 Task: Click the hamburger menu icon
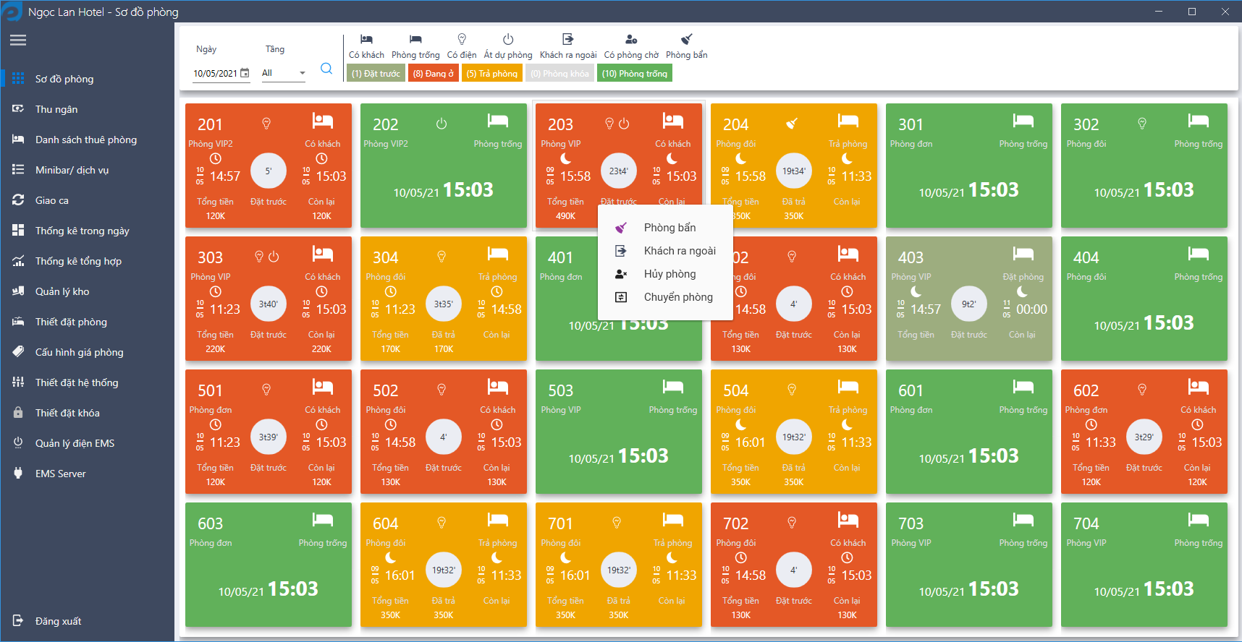pyautogui.click(x=18, y=40)
